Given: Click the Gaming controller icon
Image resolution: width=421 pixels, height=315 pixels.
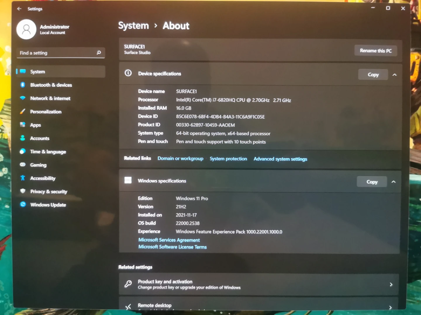Looking at the screenshot, I should pyautogui.click(x=23, y=164).
